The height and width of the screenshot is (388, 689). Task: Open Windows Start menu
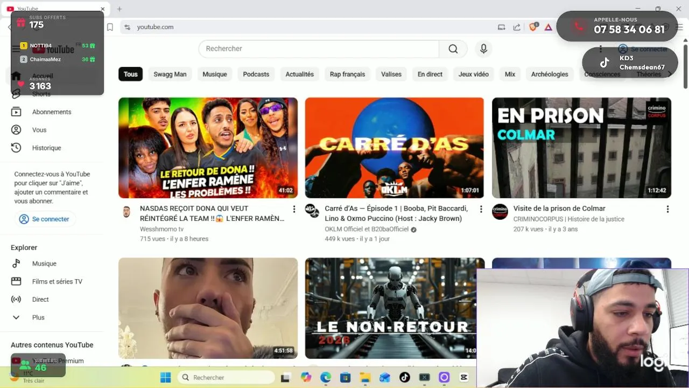click(165, 377)
